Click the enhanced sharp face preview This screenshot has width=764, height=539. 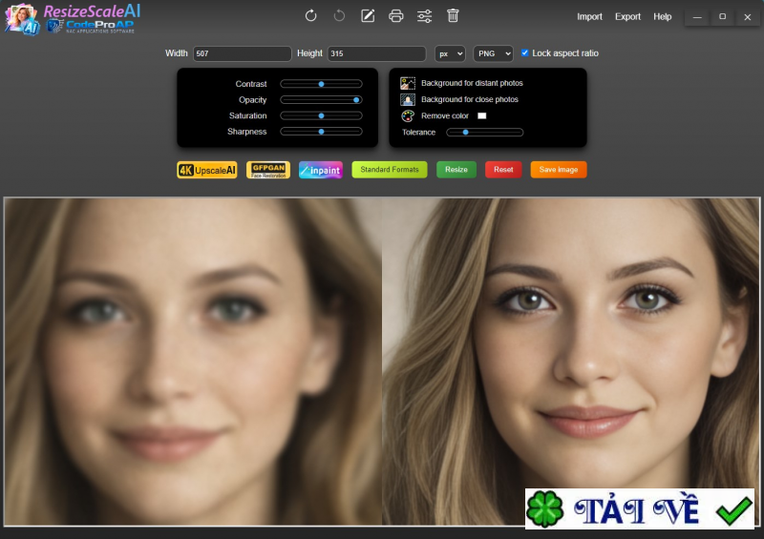click(570, 362)
